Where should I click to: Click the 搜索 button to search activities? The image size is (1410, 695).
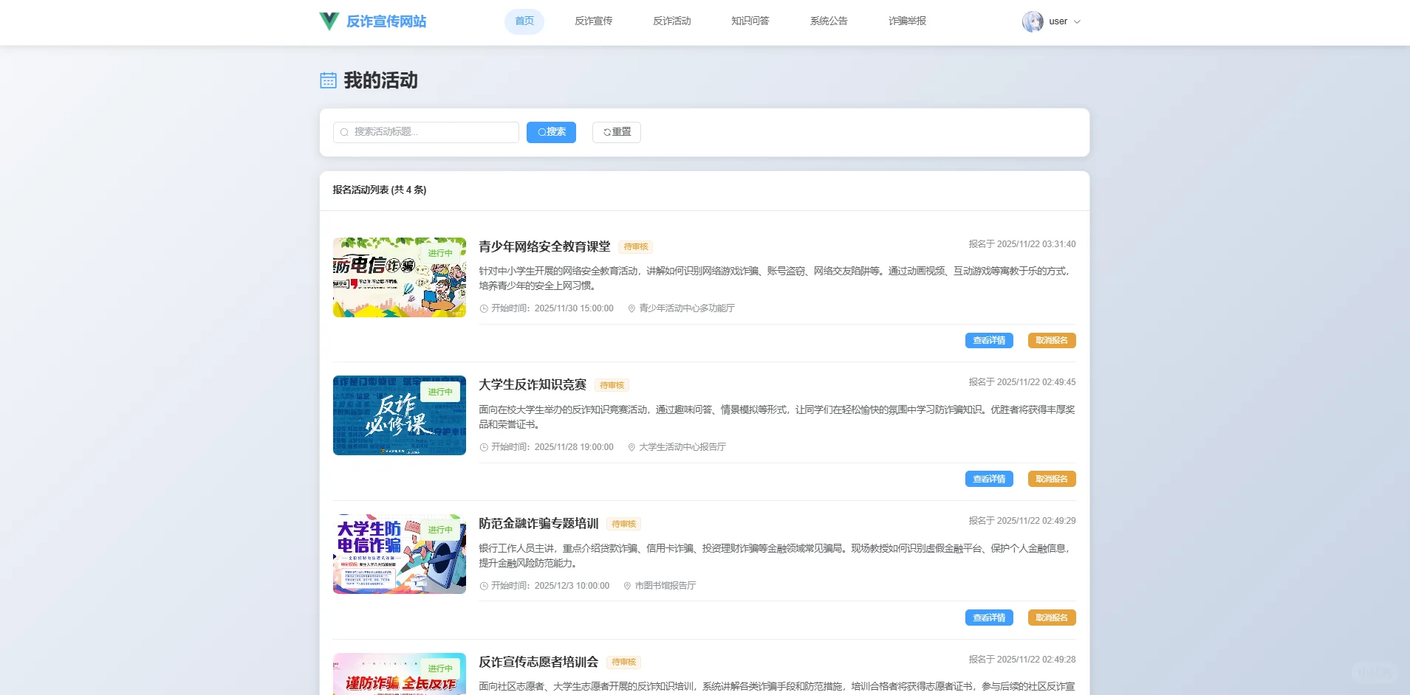550,132
